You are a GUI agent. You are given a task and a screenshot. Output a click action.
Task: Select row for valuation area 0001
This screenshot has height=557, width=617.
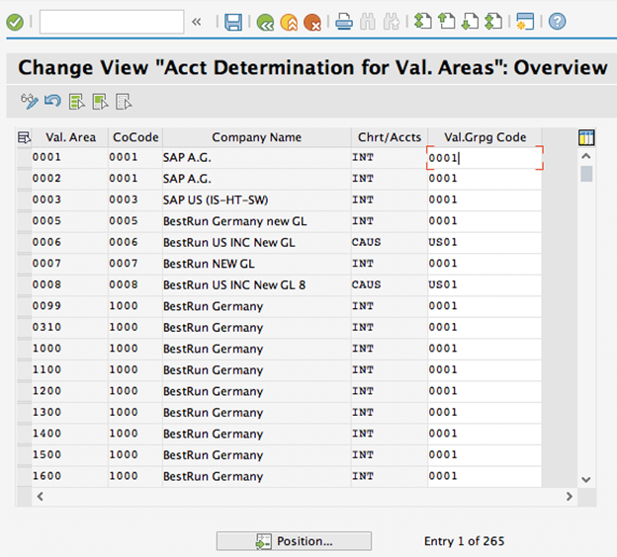coord(25,158)
